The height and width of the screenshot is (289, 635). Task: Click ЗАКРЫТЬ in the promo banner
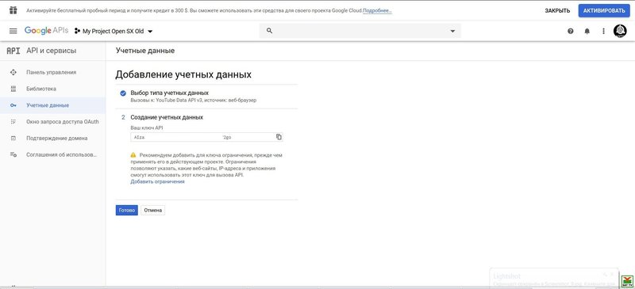tap(557, 11)
